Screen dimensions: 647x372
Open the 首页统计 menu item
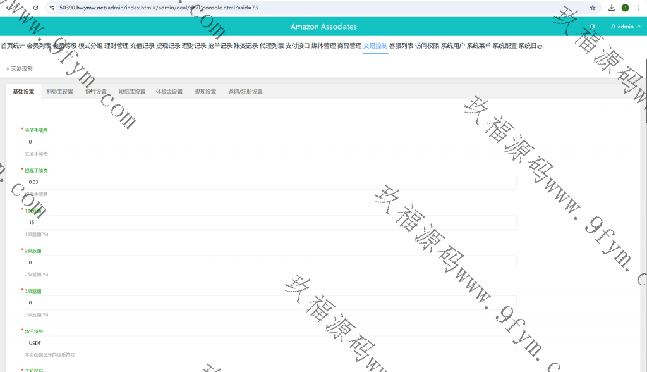(13, 46)
